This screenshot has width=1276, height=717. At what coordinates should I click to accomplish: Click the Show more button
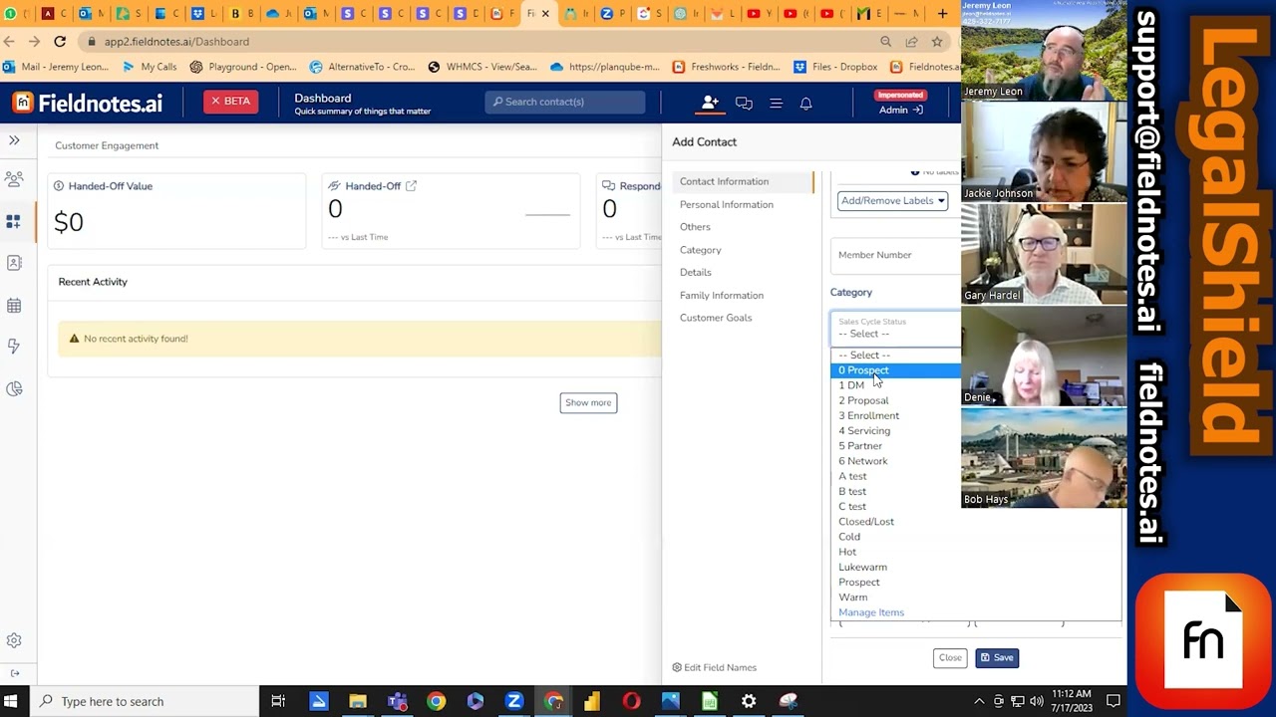click(x=588, y=402)
